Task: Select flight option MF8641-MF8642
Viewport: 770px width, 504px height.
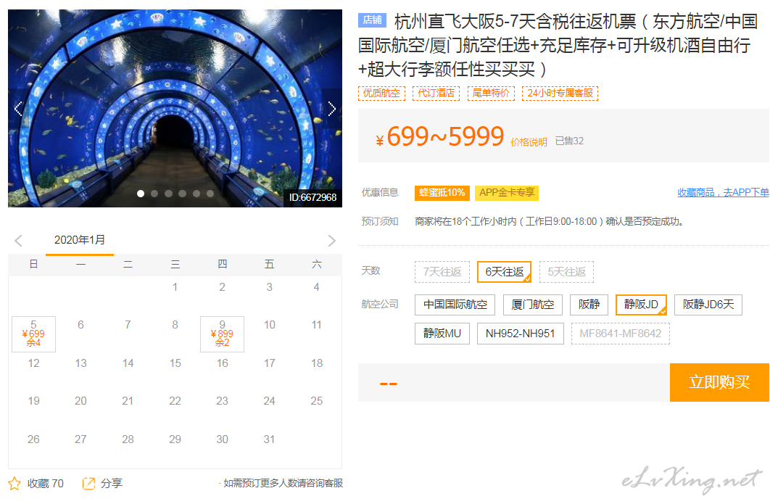Action: point(621,334)
